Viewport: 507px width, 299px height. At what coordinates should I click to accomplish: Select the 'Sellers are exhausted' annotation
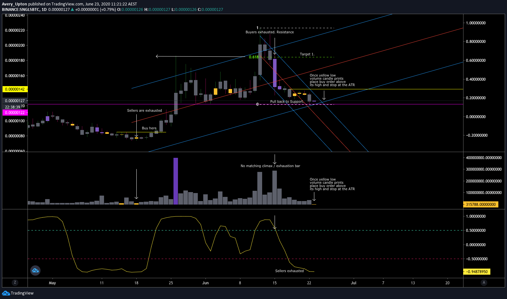click(x=144, y=111)
